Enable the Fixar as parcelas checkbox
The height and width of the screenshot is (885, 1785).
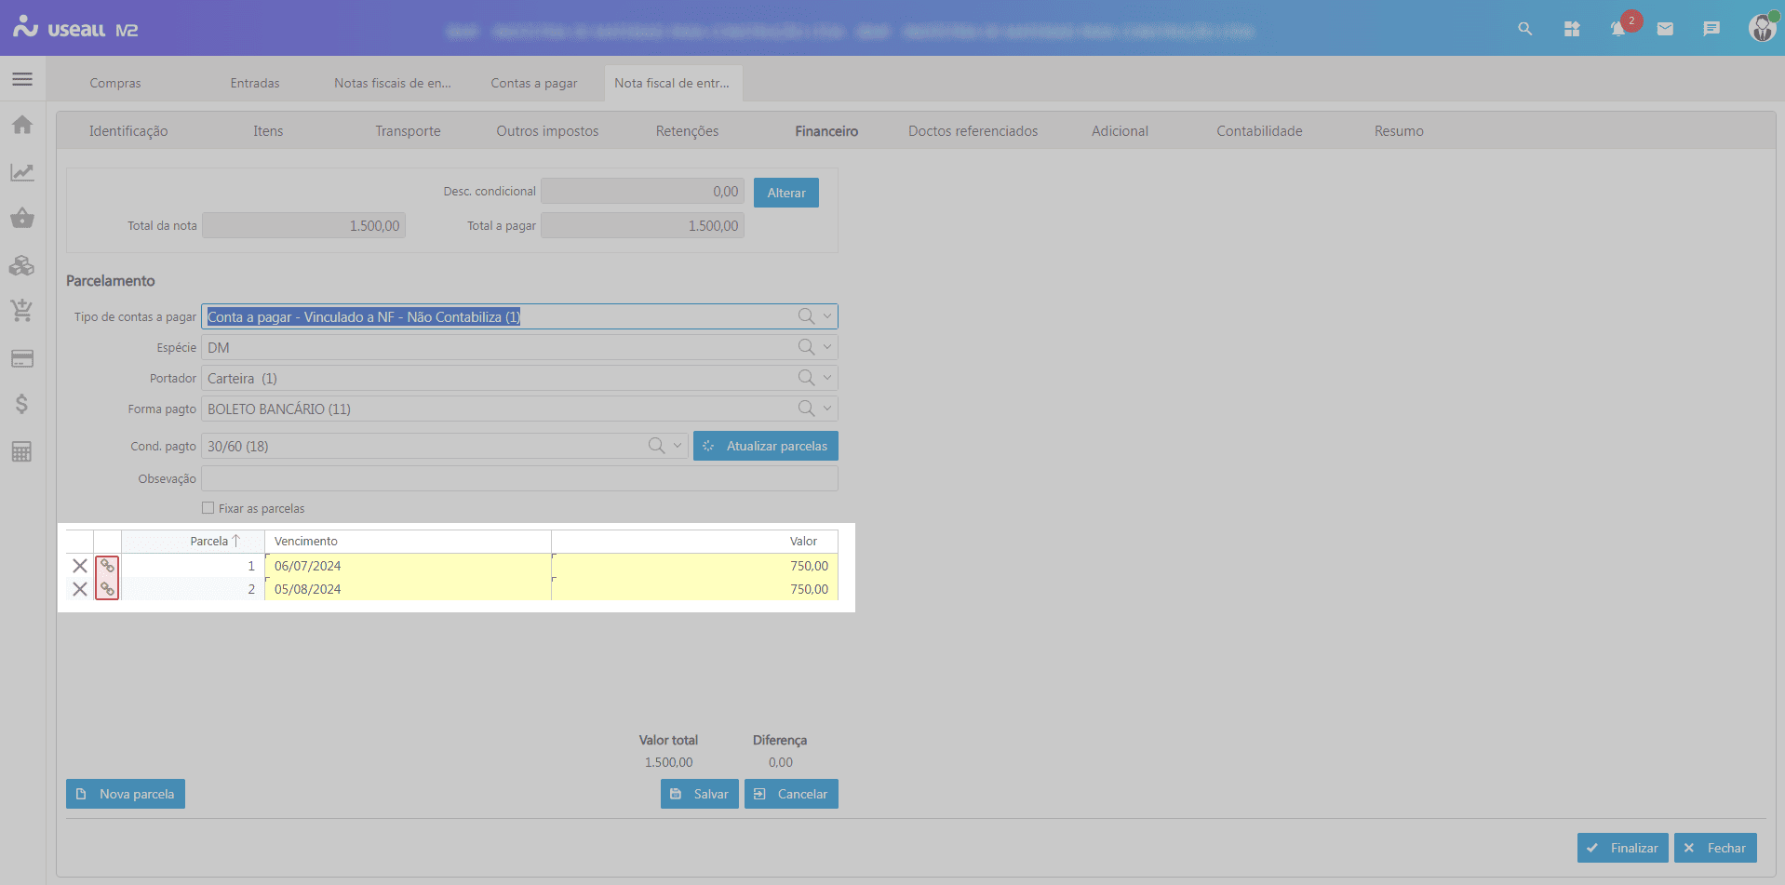(208, 508)
